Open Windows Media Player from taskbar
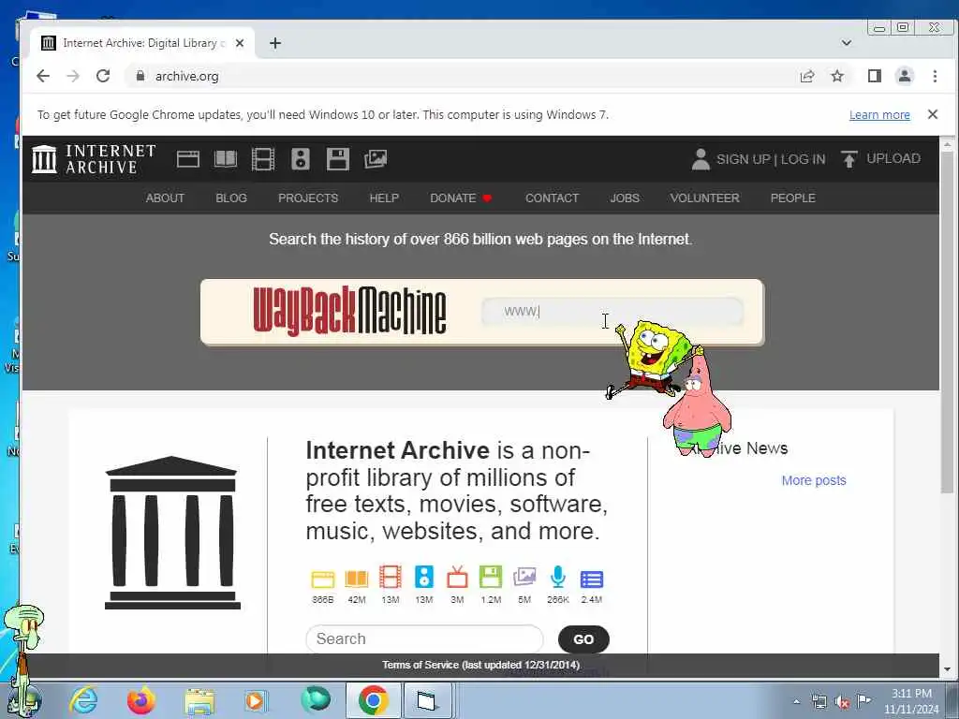Screen dimensions: 959x719 tap(255, 700)
